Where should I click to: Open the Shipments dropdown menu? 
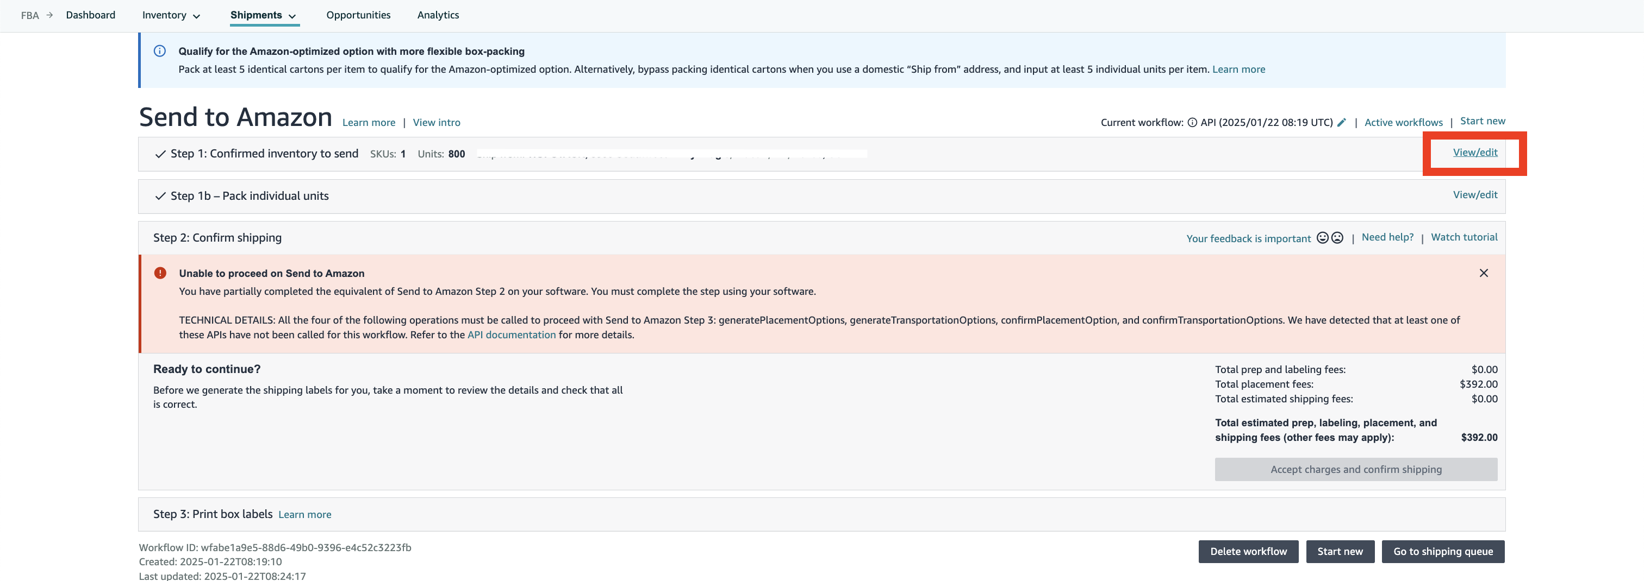point(264,15)
